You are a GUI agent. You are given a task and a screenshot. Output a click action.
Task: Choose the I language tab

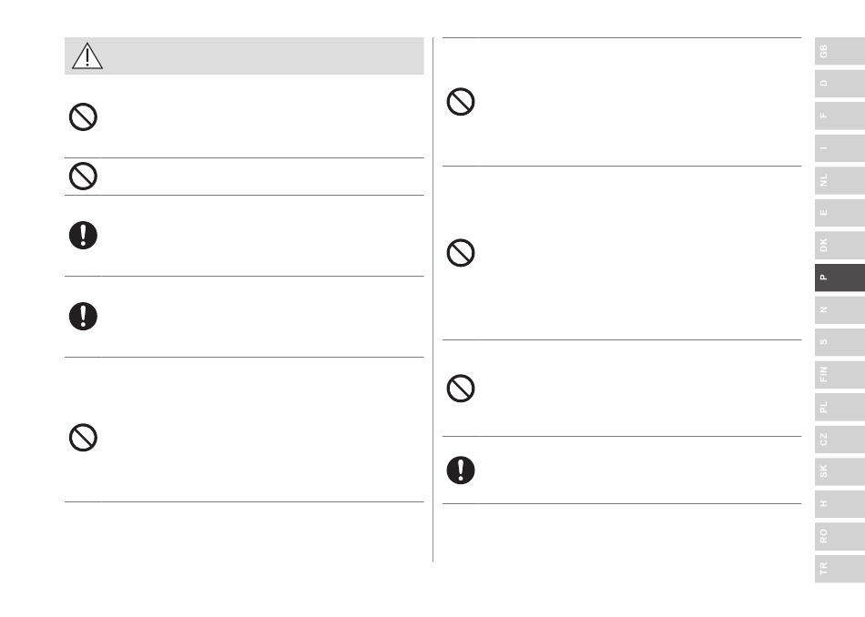coord(840,148)
